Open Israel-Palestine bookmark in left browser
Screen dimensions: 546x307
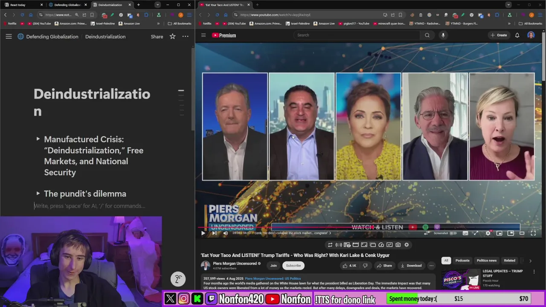tap(103, 23)
